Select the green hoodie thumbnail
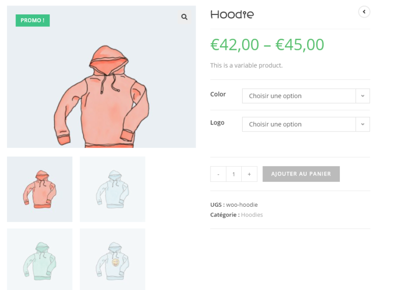 pos(40,259)
